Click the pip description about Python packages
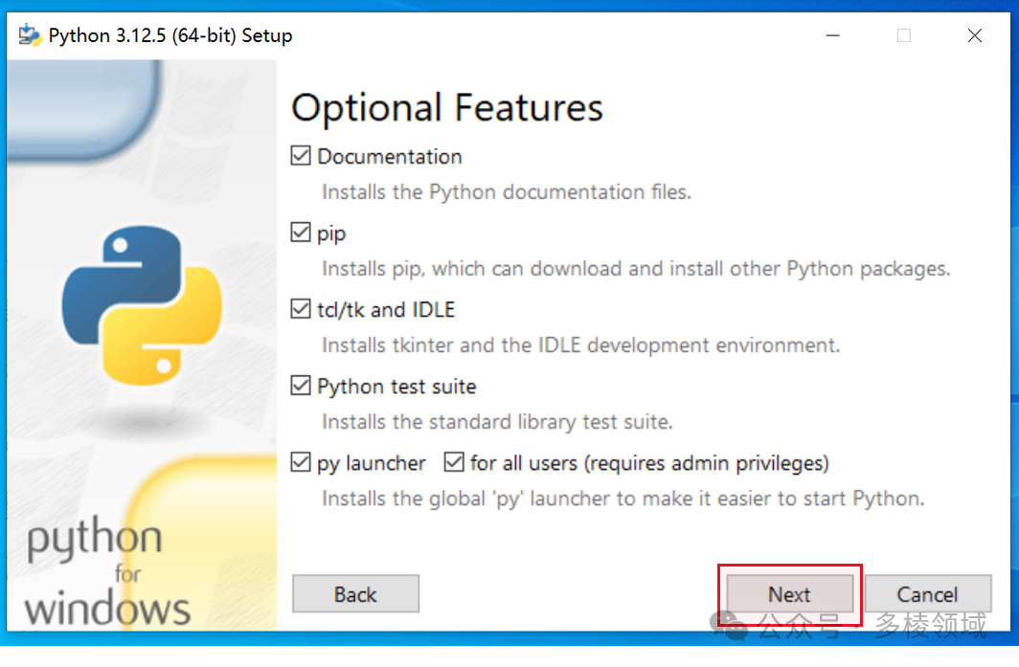1019x667 pixels. pyautogui.click(x=636, y=269)
